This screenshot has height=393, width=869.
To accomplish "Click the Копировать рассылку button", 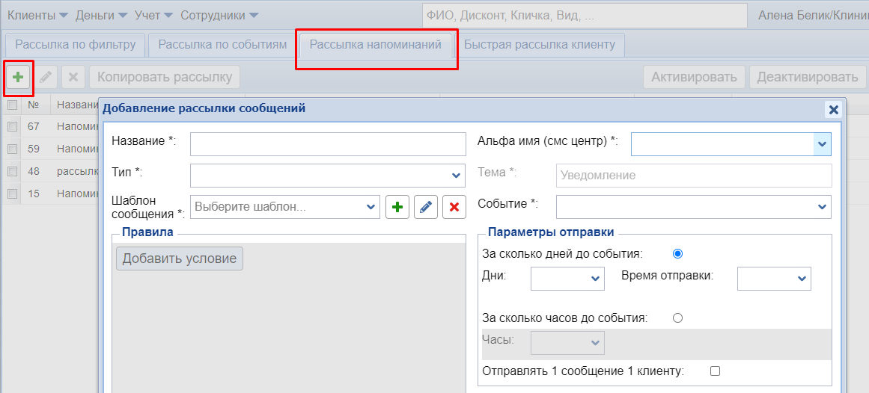I will [x=165, y=77].
